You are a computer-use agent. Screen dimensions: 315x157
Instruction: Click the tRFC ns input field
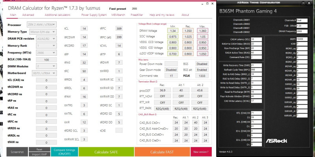tap(46, 122)
